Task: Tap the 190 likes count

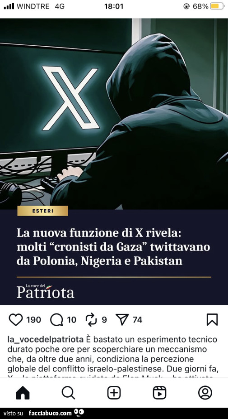Action: click(x=33, y=320)
